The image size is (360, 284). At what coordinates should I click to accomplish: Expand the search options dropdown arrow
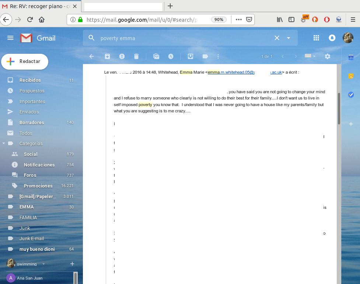289,38
